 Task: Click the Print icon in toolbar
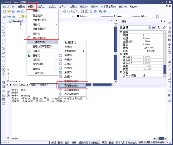18,11
